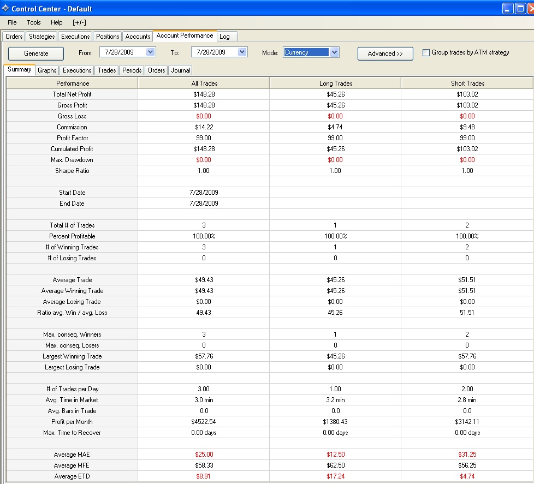The height and width of the screenshot is (484, 534).
Task: Click Average MAE All Trades value $25.00
Action: coord(204,455)
